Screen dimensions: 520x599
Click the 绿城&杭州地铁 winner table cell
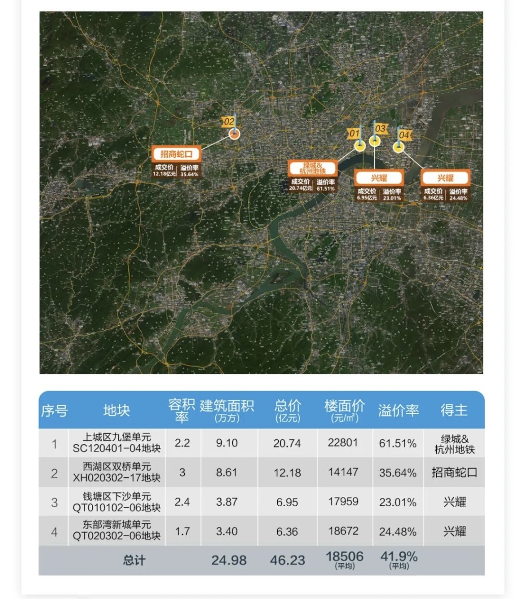click(454, 443)
